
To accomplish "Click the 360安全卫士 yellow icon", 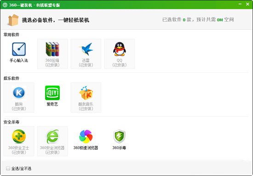I will click(19, 137).
